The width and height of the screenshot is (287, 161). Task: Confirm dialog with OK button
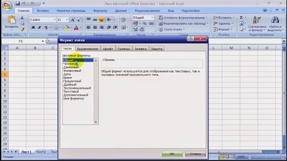coord(172,154)
